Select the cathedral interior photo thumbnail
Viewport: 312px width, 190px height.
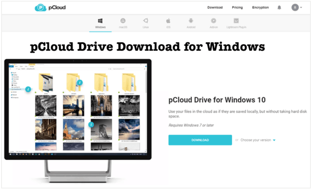[x=101, y=106]
